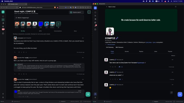The image size is (184, 103).
Task: Click the COMPEZ profile picture in Genycaster
Action: [x=110, y=31]
